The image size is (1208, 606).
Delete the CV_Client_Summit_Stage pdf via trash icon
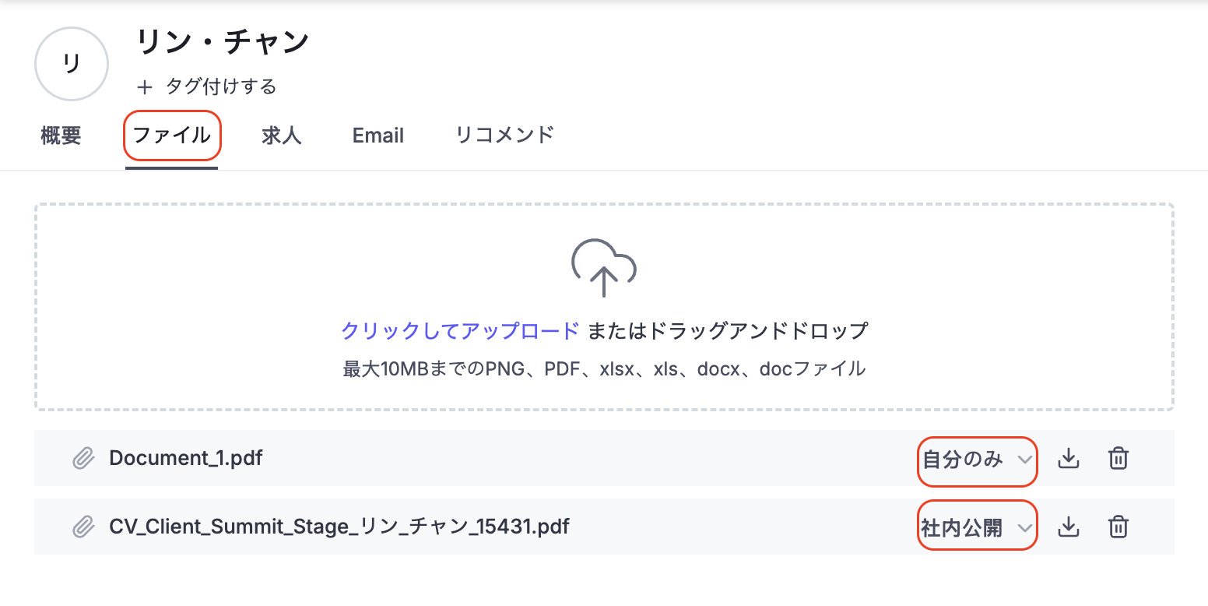1118,527
